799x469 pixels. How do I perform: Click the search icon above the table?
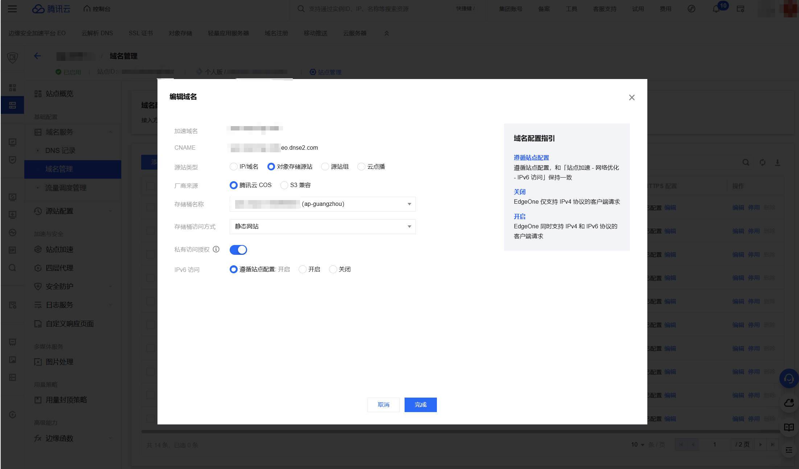coord(746,162)
